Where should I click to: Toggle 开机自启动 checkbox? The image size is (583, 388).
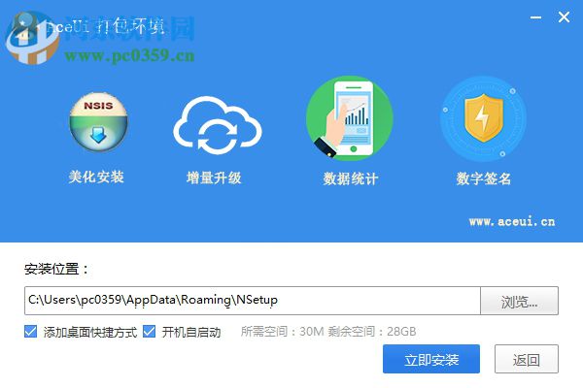click(x=149, y=331)
